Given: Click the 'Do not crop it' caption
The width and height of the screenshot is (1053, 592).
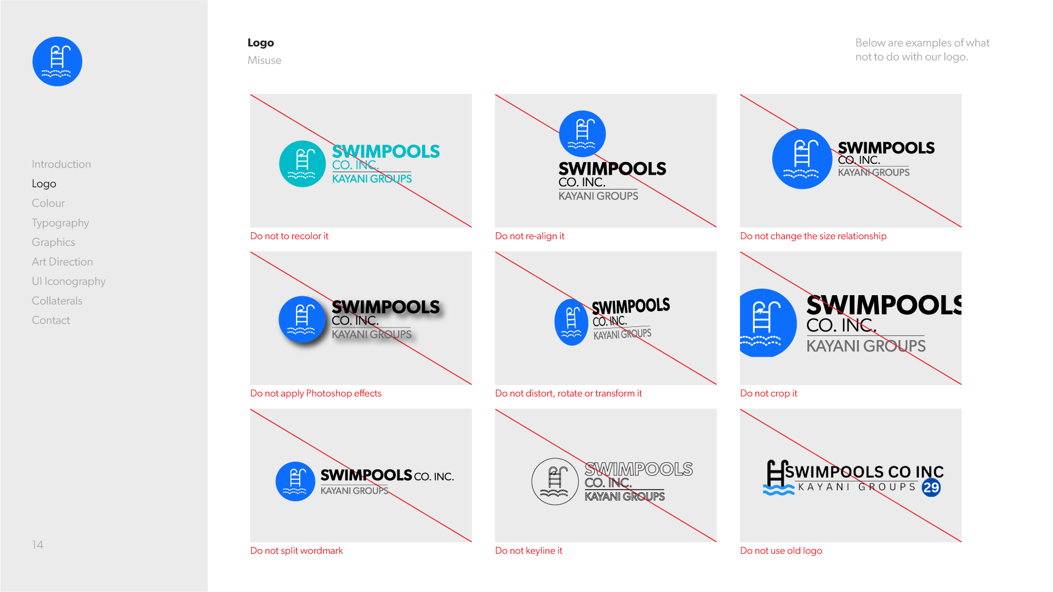Looking at the screenshot, I should tap(769, 393).
